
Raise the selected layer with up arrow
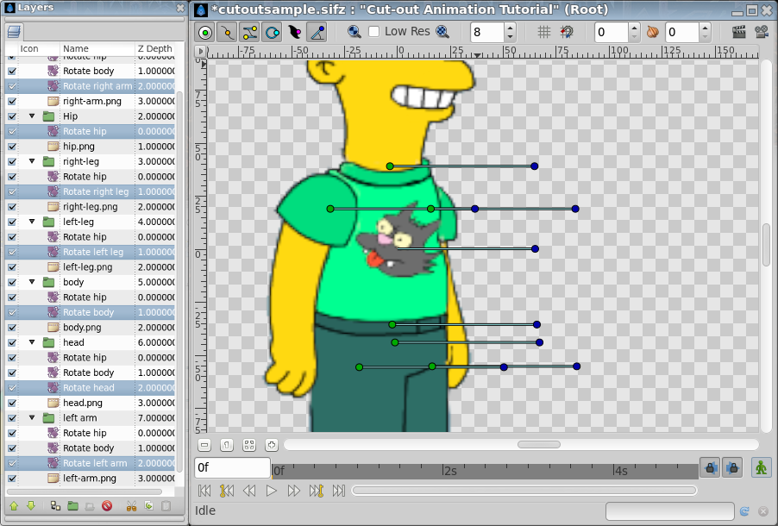(14, 506)
